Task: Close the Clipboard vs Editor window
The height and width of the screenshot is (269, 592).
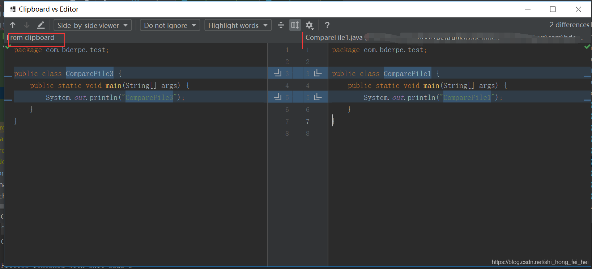Action: [578, 9]
